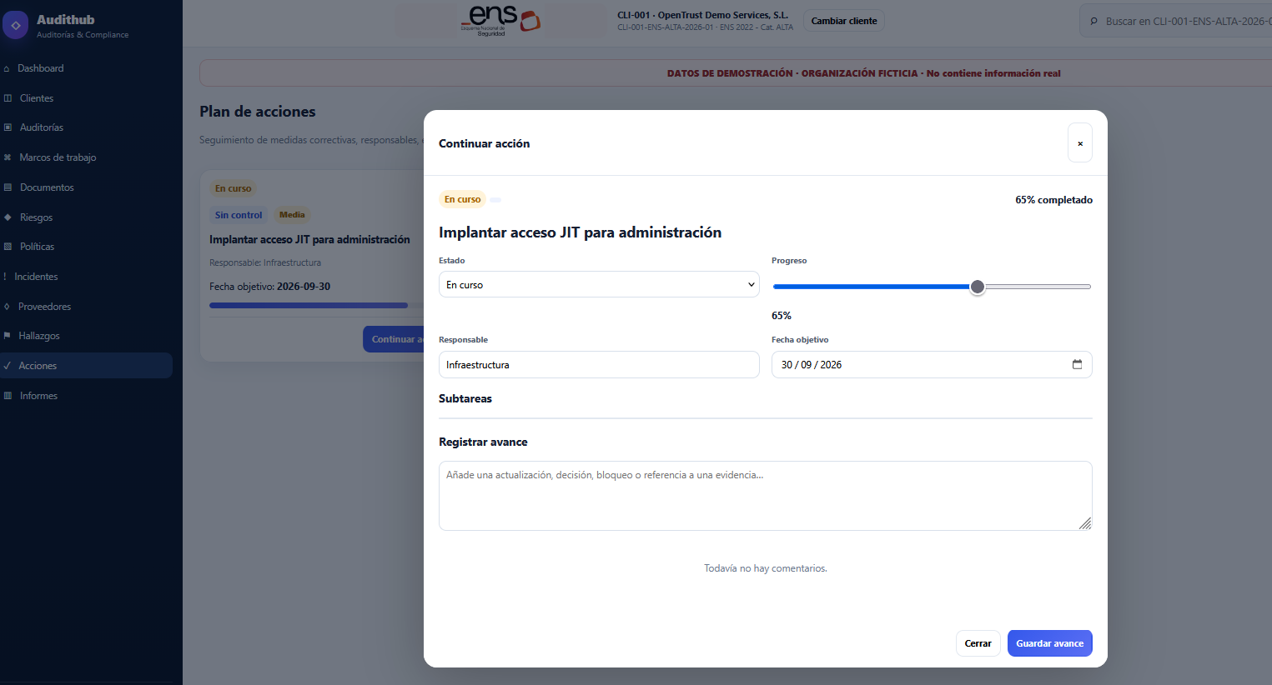Select Informes in the sidebar menu
Image resolution: width=1272 pixels, height=685 pixels.
click(x=38, y=396)
